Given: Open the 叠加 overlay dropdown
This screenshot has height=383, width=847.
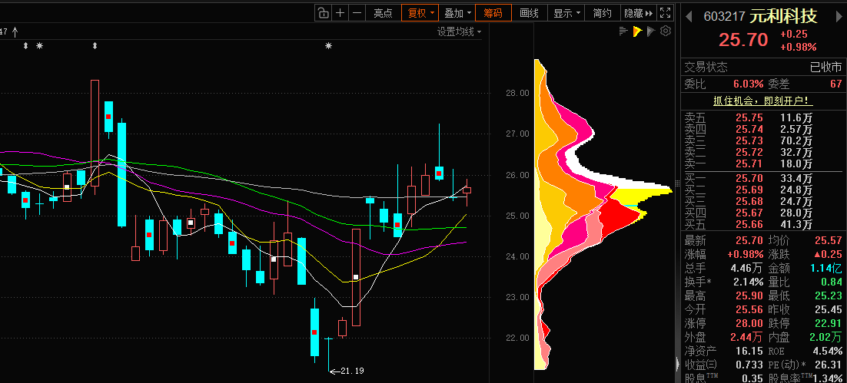Looking at the screenshot, I should click(457, 13).
